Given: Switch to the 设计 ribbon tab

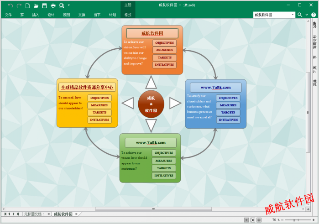Looking at the screenshot, I should pyautogui.click(x=51, y=15).
